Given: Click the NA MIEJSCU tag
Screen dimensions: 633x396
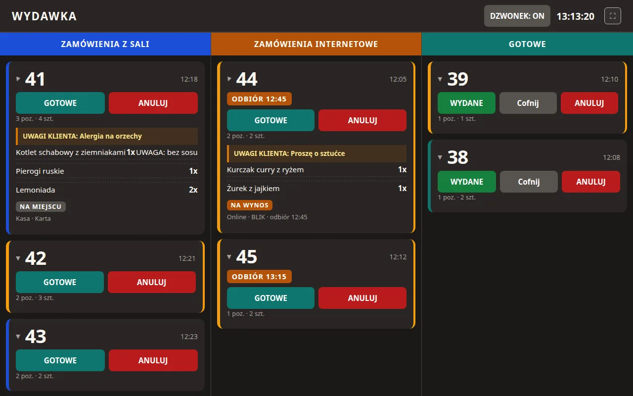Looking at the screenshot, I should click(41, 206).
